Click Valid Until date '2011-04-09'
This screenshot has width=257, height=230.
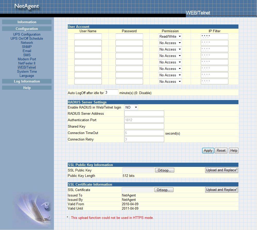pos(130,209)
